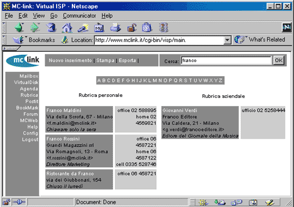Click the Shop toolbar icon
Viewport: 294px width, 207px height.
[x=147, y=28]
